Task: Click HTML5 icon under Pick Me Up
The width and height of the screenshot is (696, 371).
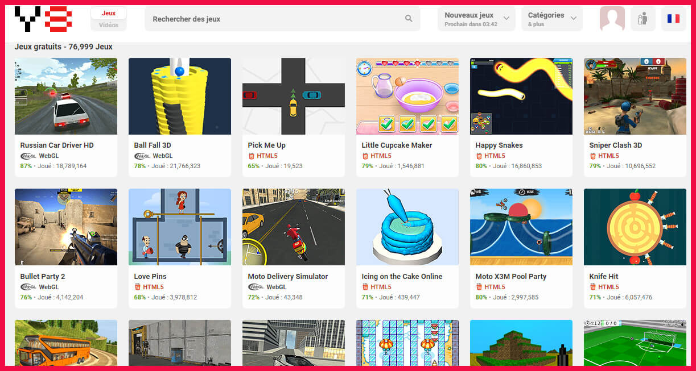Action: pos(251,156)
